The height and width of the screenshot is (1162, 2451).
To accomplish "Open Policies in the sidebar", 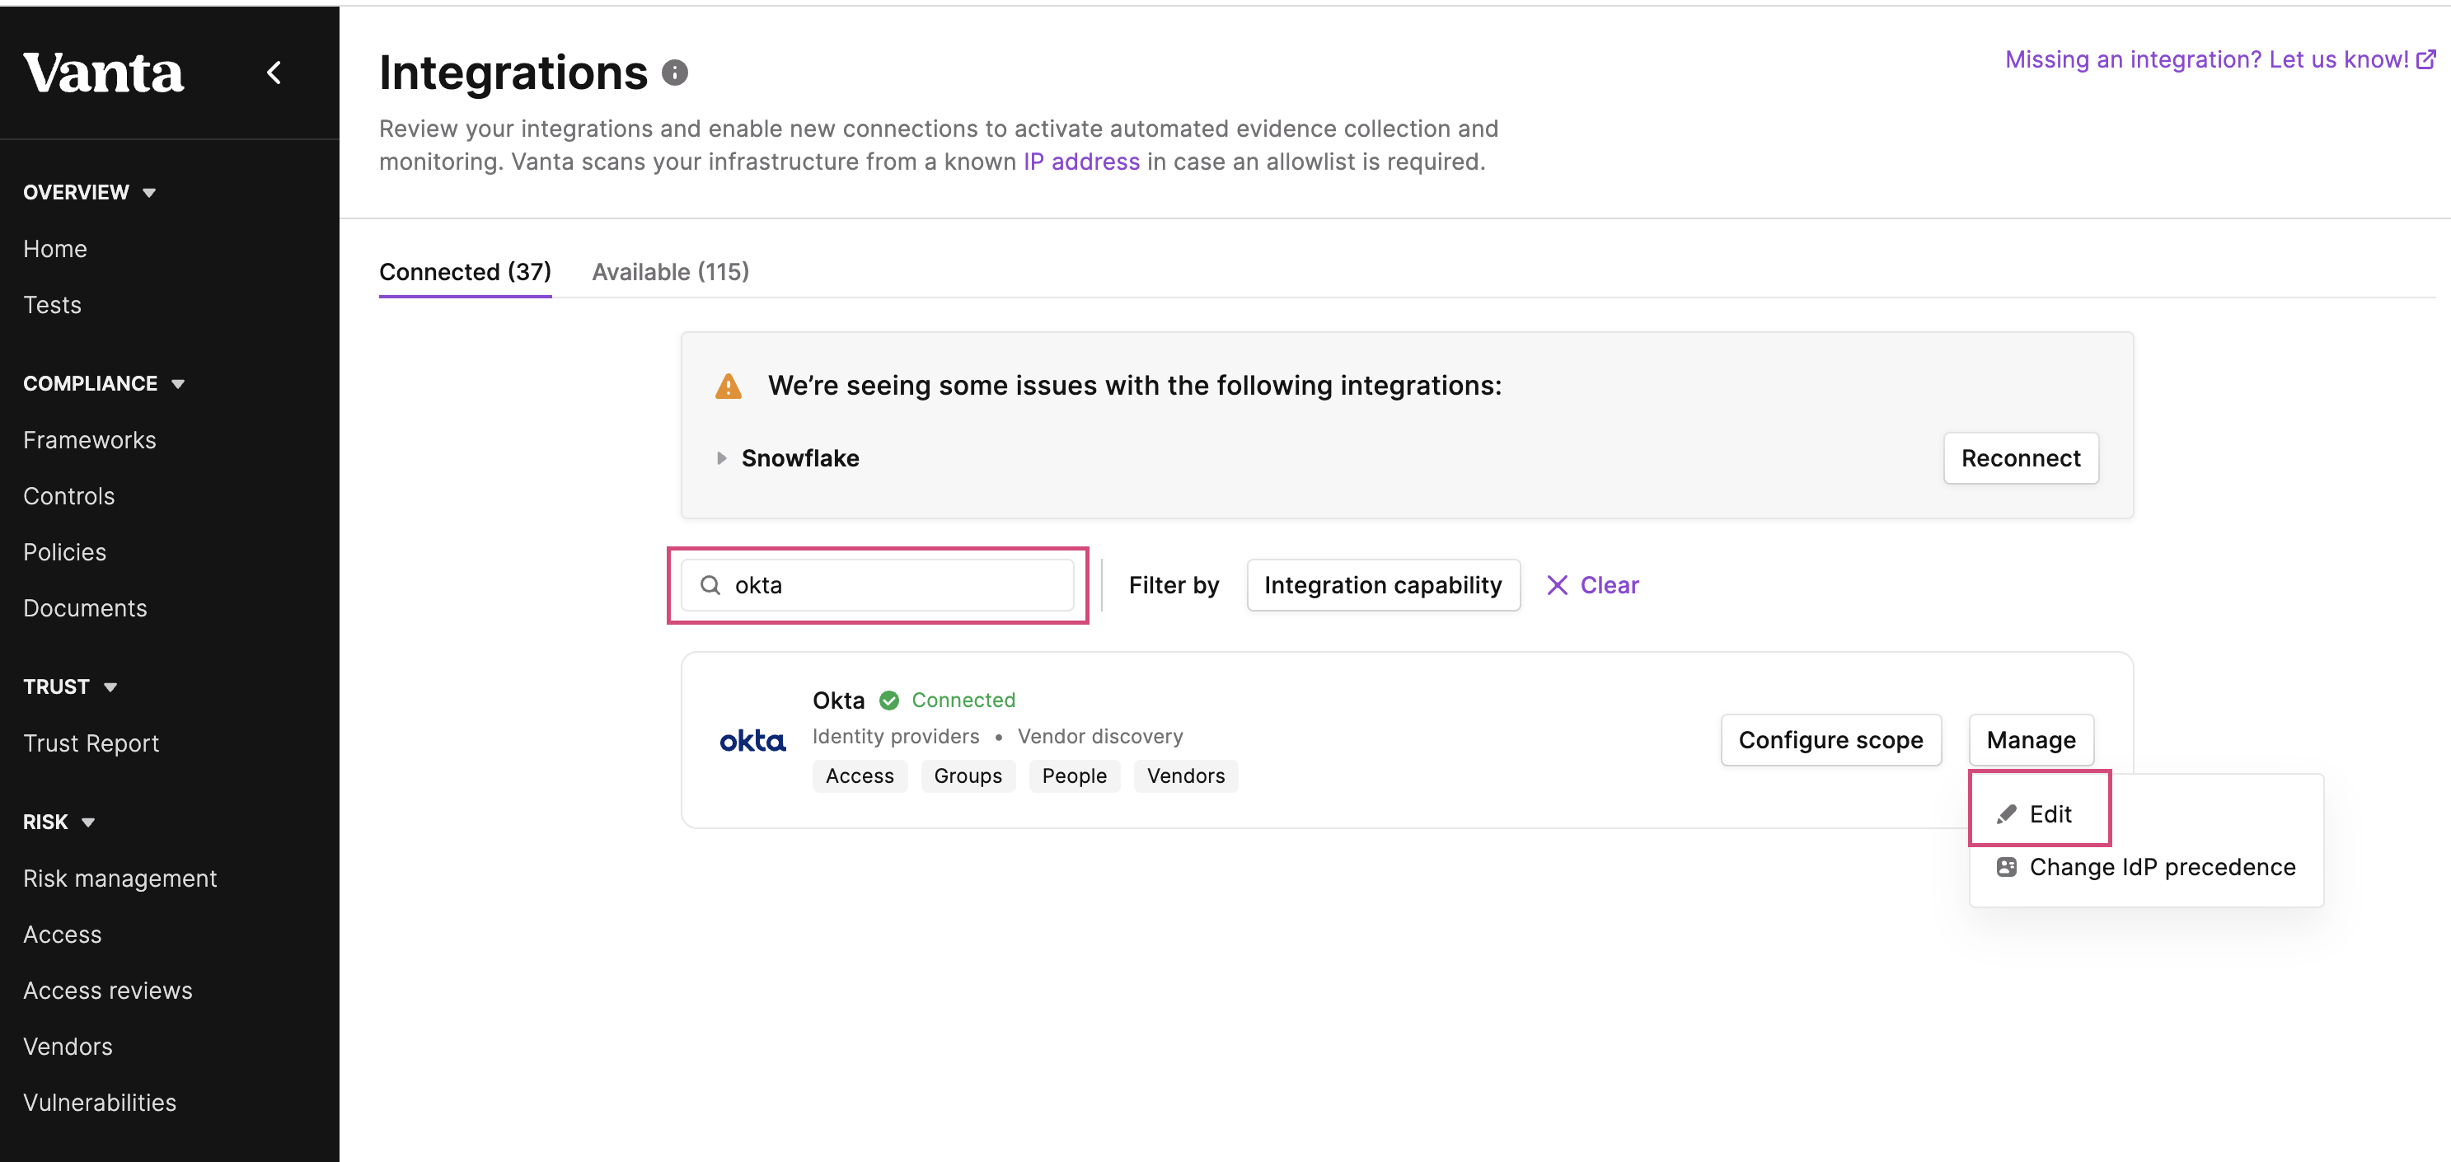I will pyautogui.click(x=65, y=553).
